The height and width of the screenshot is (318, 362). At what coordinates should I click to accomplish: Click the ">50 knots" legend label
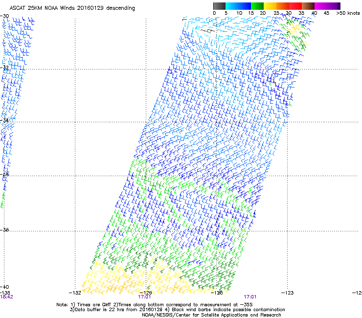click(348, 13)
